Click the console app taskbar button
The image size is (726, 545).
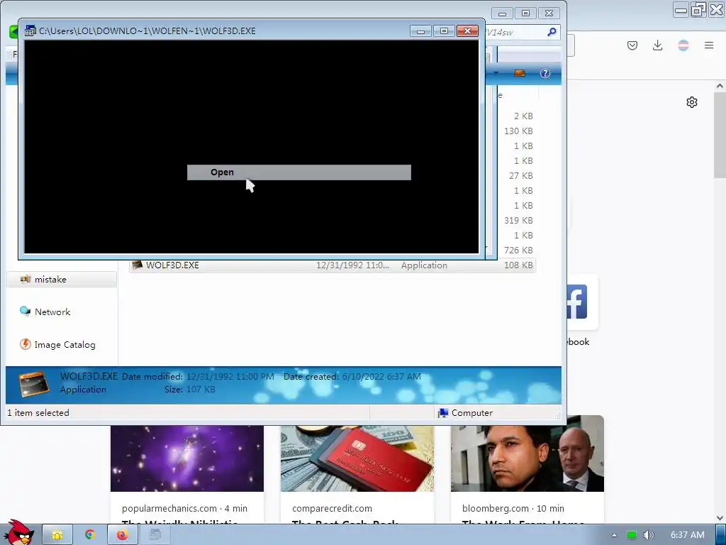[155, 535]
